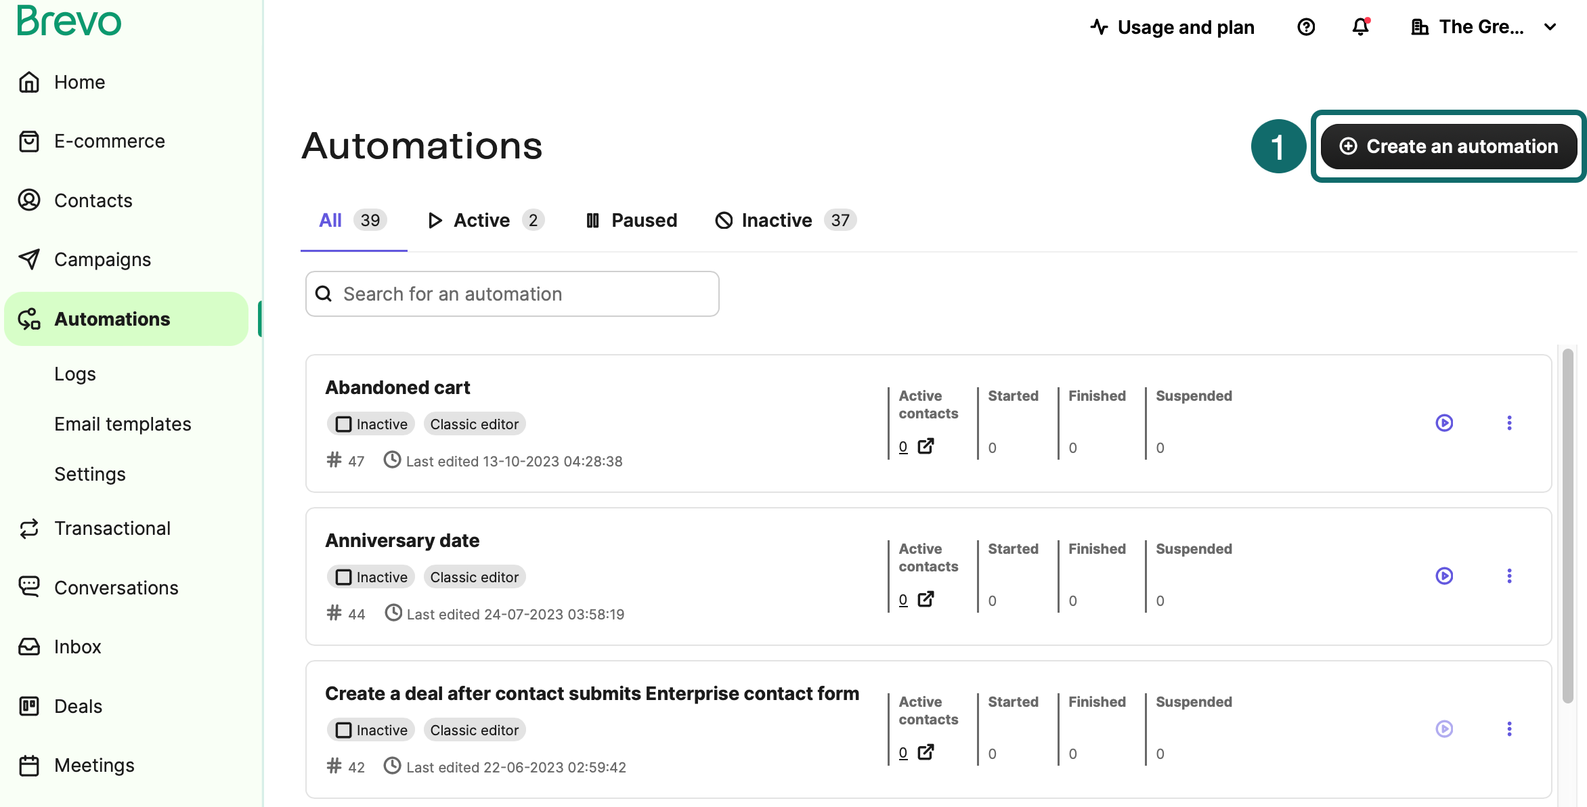This screenshot has height=807, width=1587.
Task: Activate the Abandoned cart automation play toggle
Action: coord(1444,423)
